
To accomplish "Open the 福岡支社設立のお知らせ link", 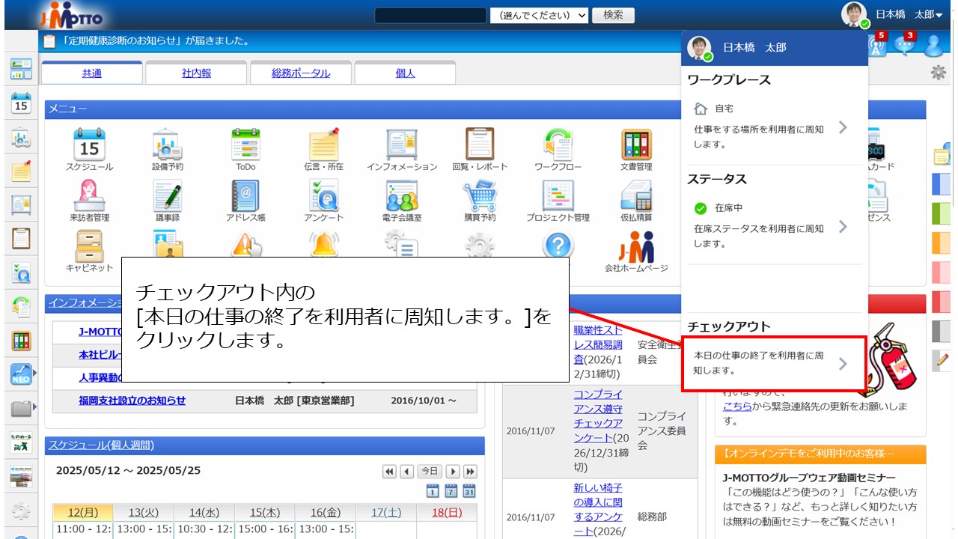I will (x=132, y=401).
